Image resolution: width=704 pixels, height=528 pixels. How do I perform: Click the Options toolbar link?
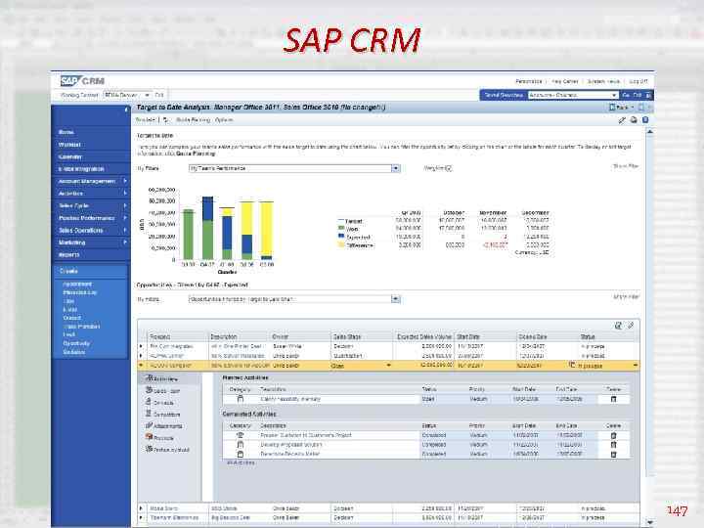click(x=224, y=120)
